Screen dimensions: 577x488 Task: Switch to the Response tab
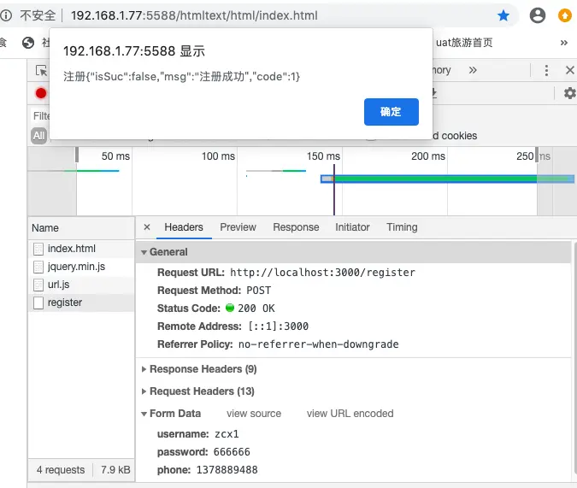[x=296, y=227]
